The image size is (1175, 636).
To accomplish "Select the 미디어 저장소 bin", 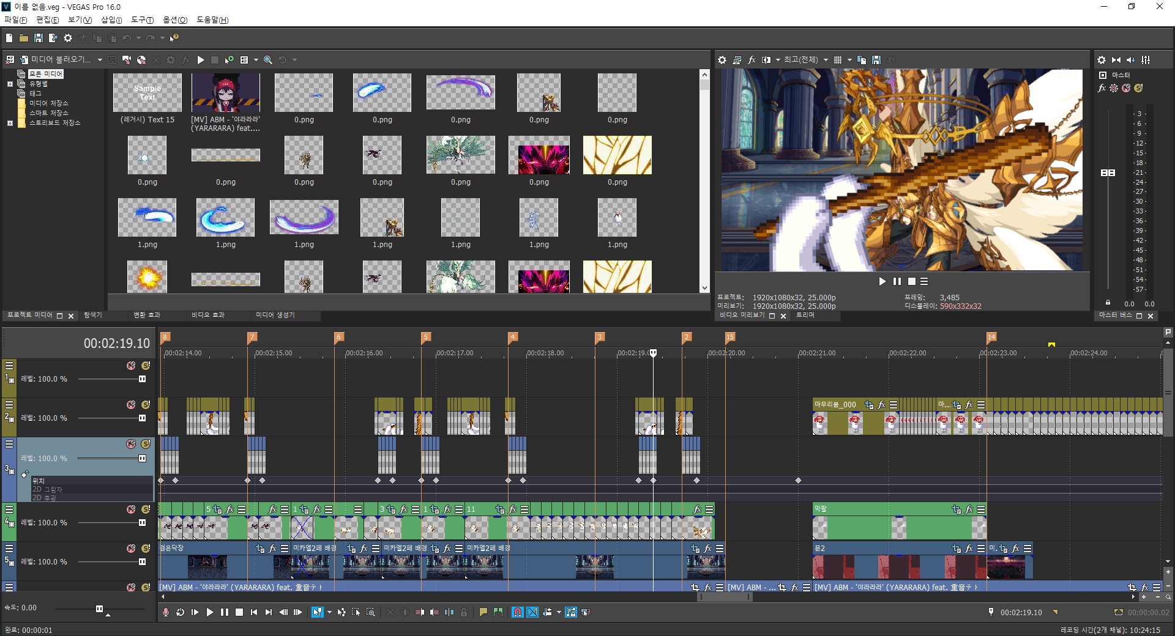I will coord(49,103).
